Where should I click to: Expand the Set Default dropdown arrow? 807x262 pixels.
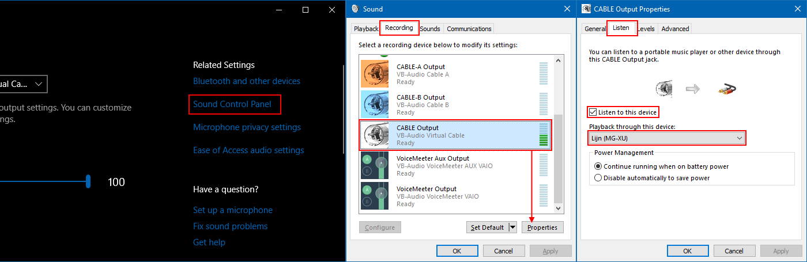[512, 227]
